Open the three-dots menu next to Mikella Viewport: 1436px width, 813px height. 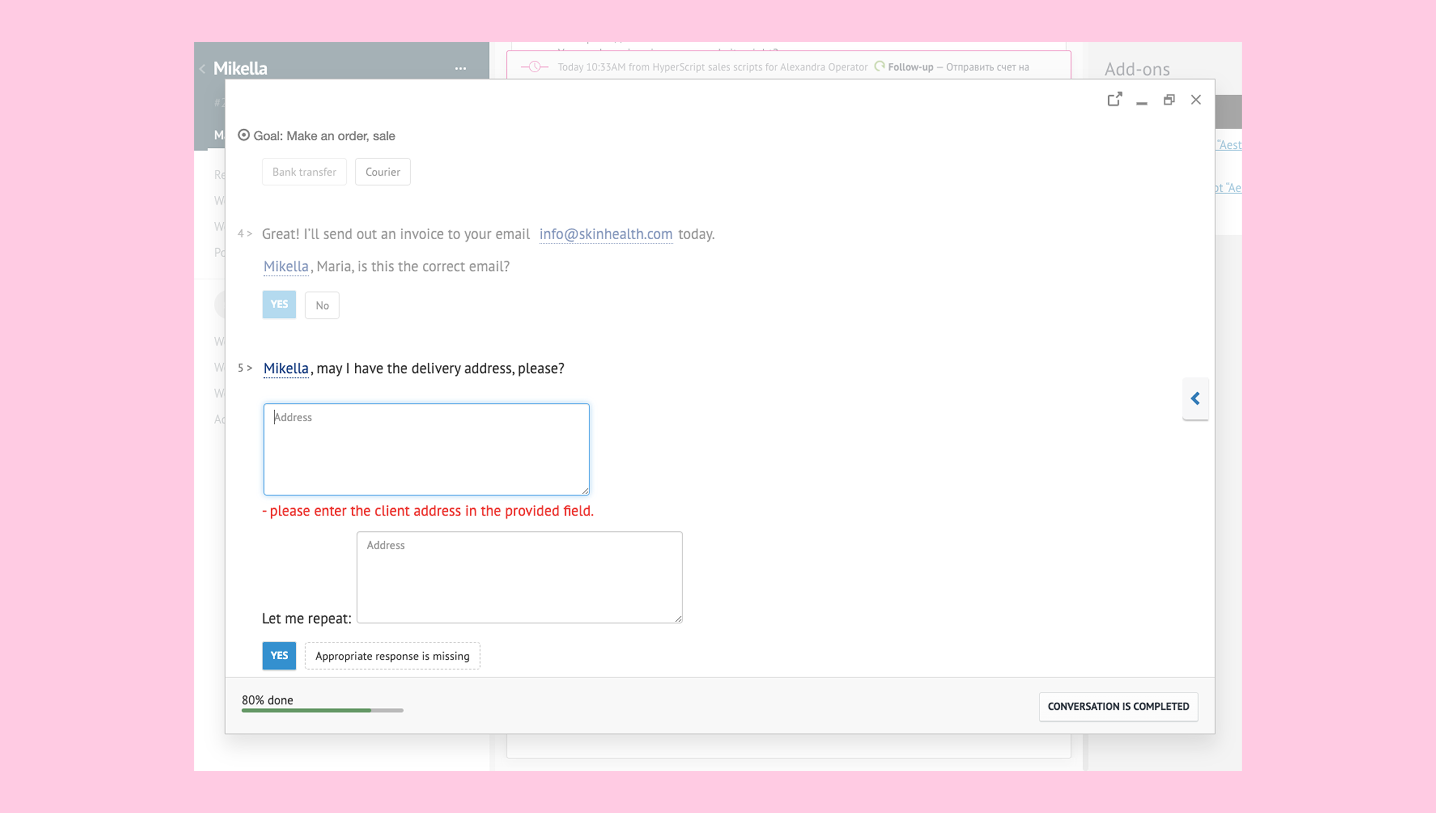[x=460, y=69]
